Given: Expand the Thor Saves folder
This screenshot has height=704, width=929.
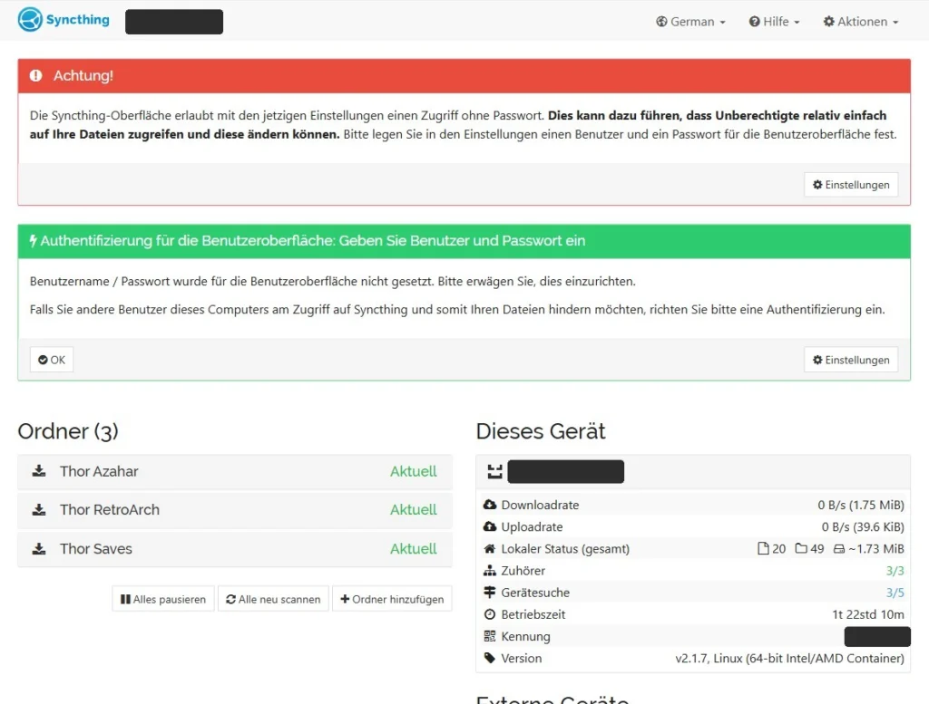Looking at the screenshot, I should [235, 549].
